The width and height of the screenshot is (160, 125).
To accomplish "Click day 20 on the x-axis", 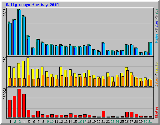I will 98,122.
